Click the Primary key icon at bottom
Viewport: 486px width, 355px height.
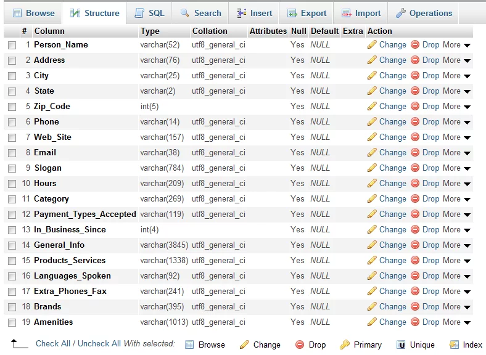[344, 345]
